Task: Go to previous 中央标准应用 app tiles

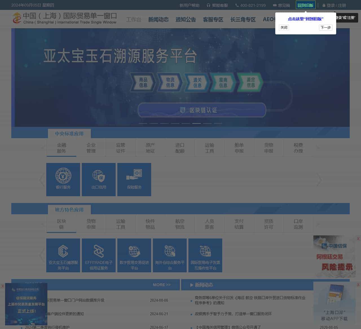Action: (x=42, y=180)
